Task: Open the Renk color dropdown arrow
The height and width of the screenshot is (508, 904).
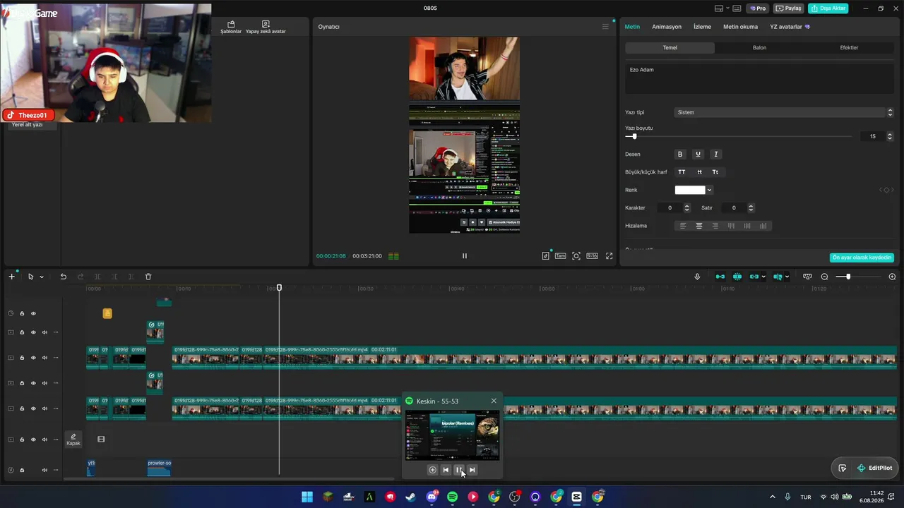Action: [709, 190]
